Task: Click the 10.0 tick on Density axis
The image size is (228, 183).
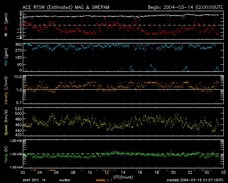Action: [x=18, y=77]
